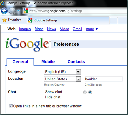Click the City/Zip code caption

(93, 85)
